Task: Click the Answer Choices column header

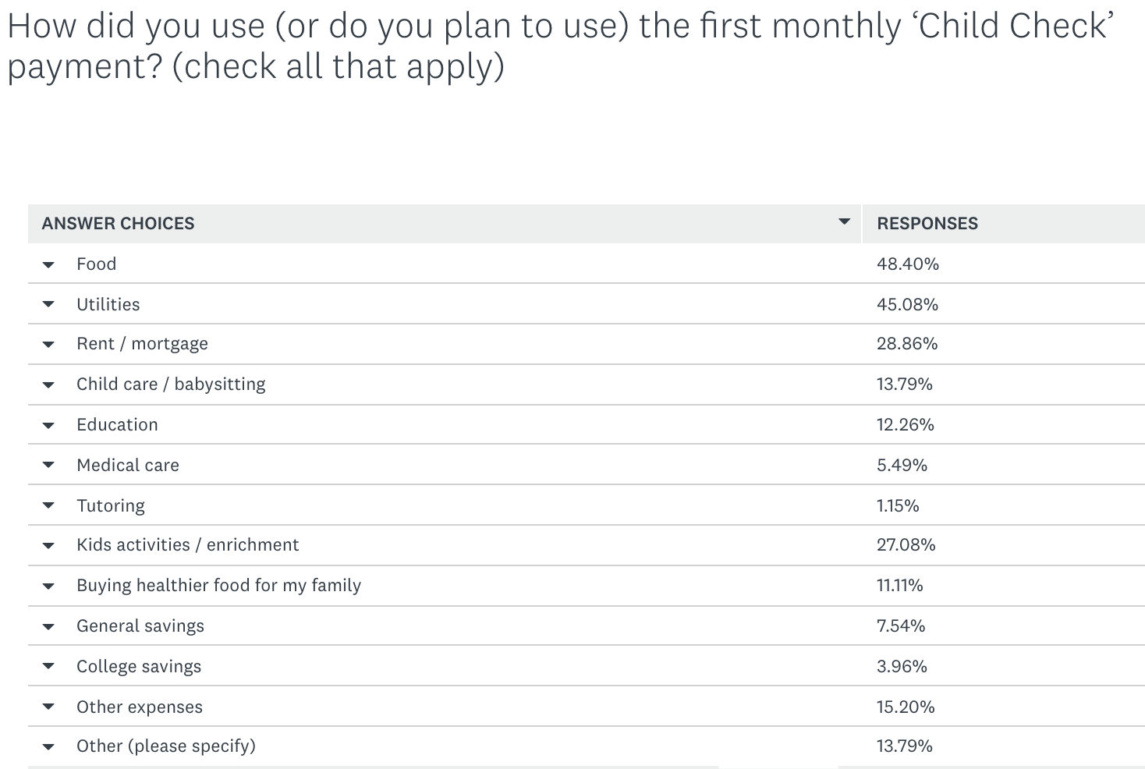Action: 119,223
